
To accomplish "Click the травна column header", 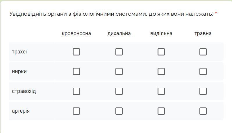I will tap(203, 33).
